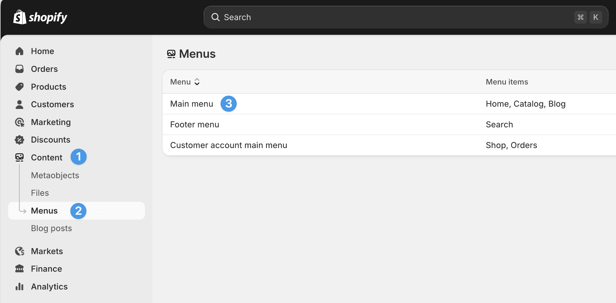Viewport: 616px width, 303px height.
Task: Sort the table by Menu column
Action: point(185,82)
